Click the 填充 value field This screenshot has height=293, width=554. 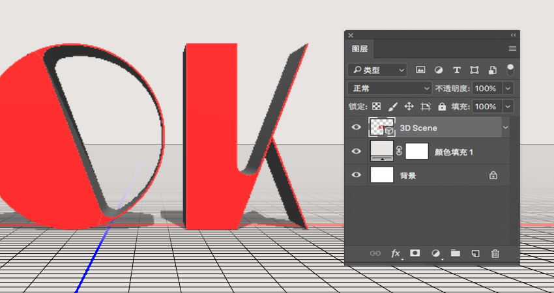(488, 106)
